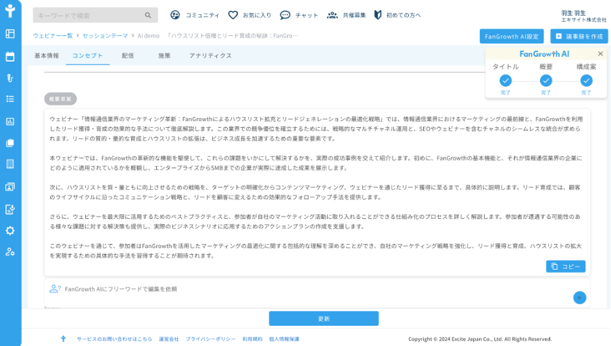
Task: Click the send arrow button in AI prompt
Action: (x=579, y=298)
